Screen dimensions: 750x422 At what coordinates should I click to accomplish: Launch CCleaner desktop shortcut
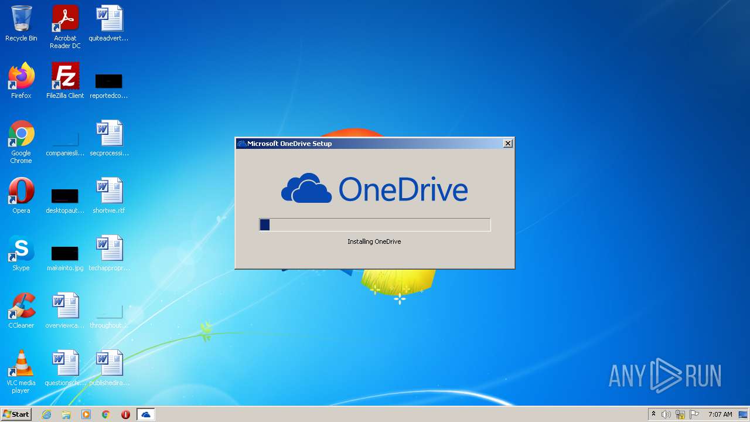coord(21,311)
